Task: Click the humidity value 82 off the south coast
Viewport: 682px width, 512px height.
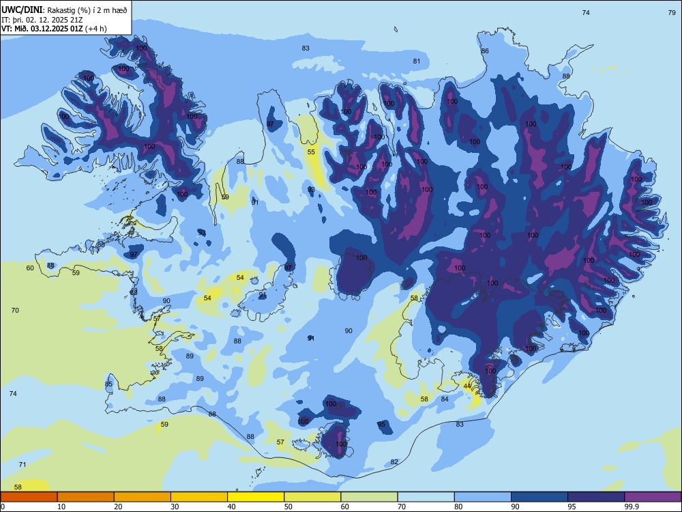Action: 394,462
